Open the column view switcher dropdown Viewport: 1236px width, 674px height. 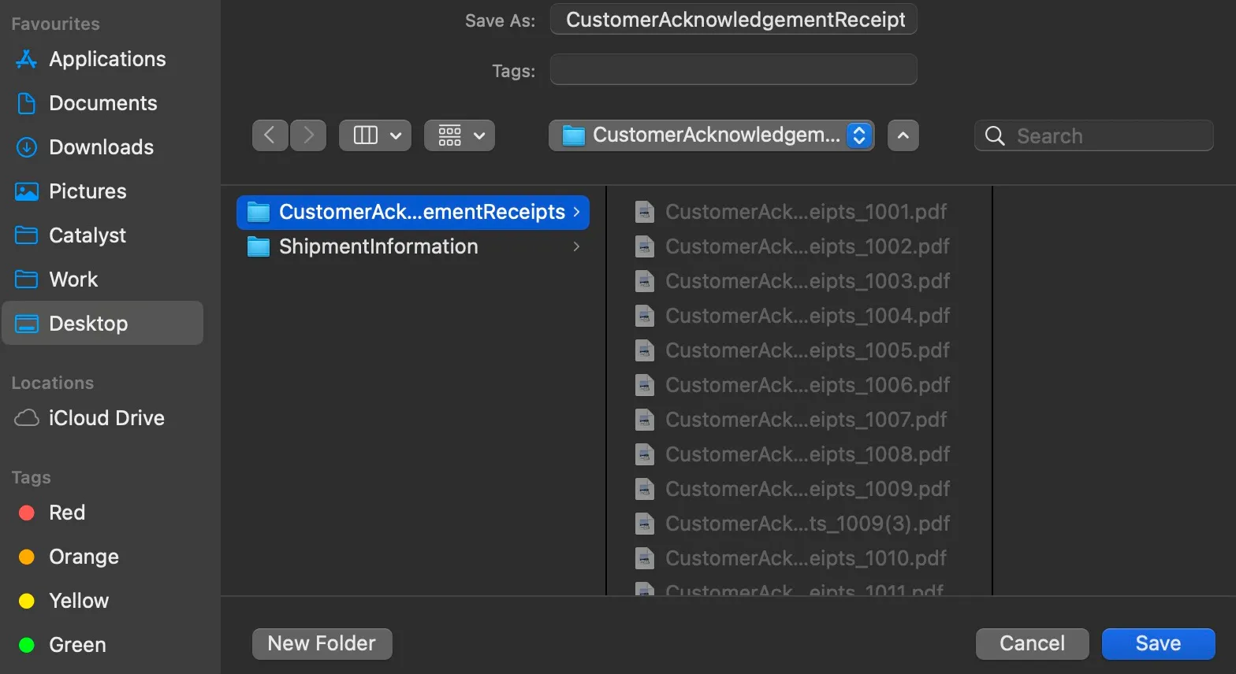(375, 135)
